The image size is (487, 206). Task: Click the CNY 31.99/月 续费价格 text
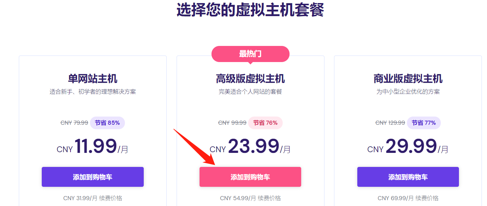coord(92,198)
